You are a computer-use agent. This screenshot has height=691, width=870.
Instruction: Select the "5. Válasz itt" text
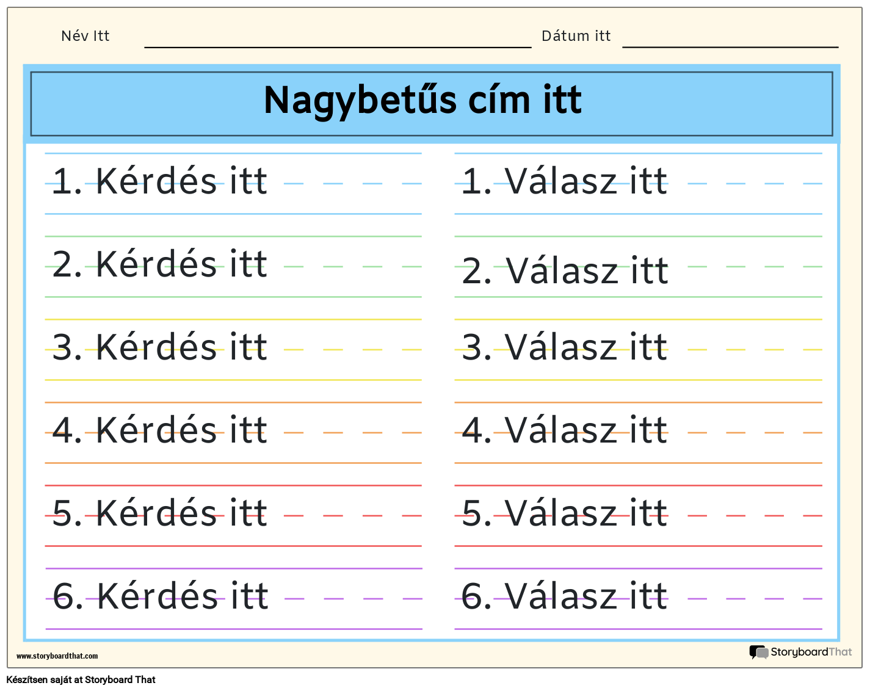pyautogui.click(x=564, y=513)
